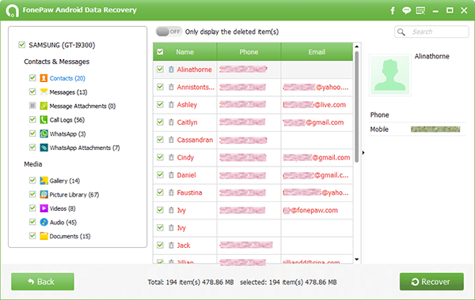Select the Faustina contact name
The width and height of the screenshot is (475, 300).
(x=189, y=193)
